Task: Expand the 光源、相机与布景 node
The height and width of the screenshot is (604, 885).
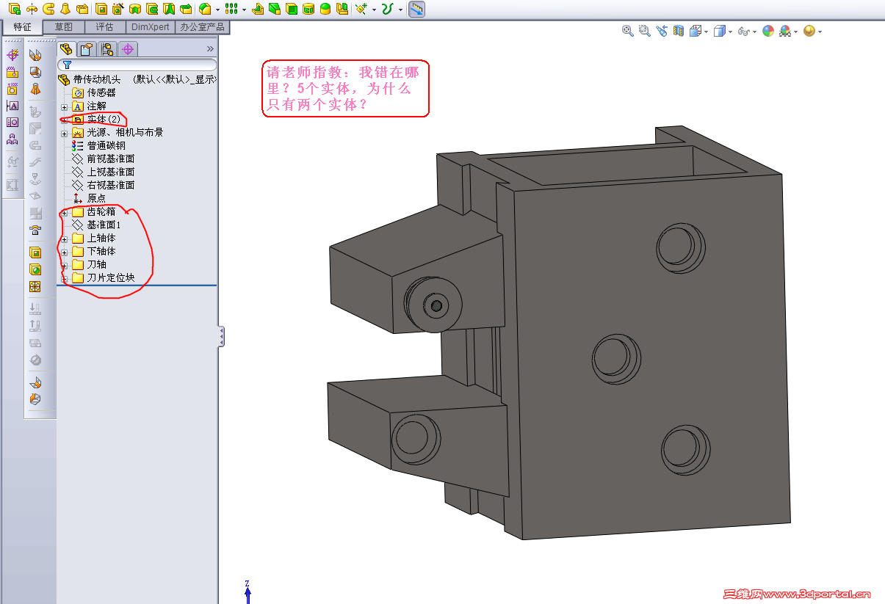Action: (x=65, y=133)
